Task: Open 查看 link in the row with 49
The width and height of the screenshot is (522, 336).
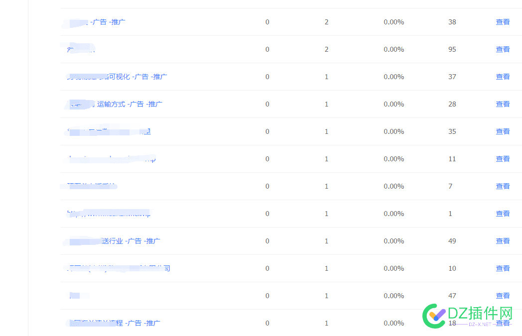Action: point(503,241)
